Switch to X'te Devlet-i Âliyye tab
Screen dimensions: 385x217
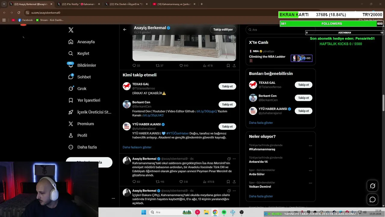point(126,4)
